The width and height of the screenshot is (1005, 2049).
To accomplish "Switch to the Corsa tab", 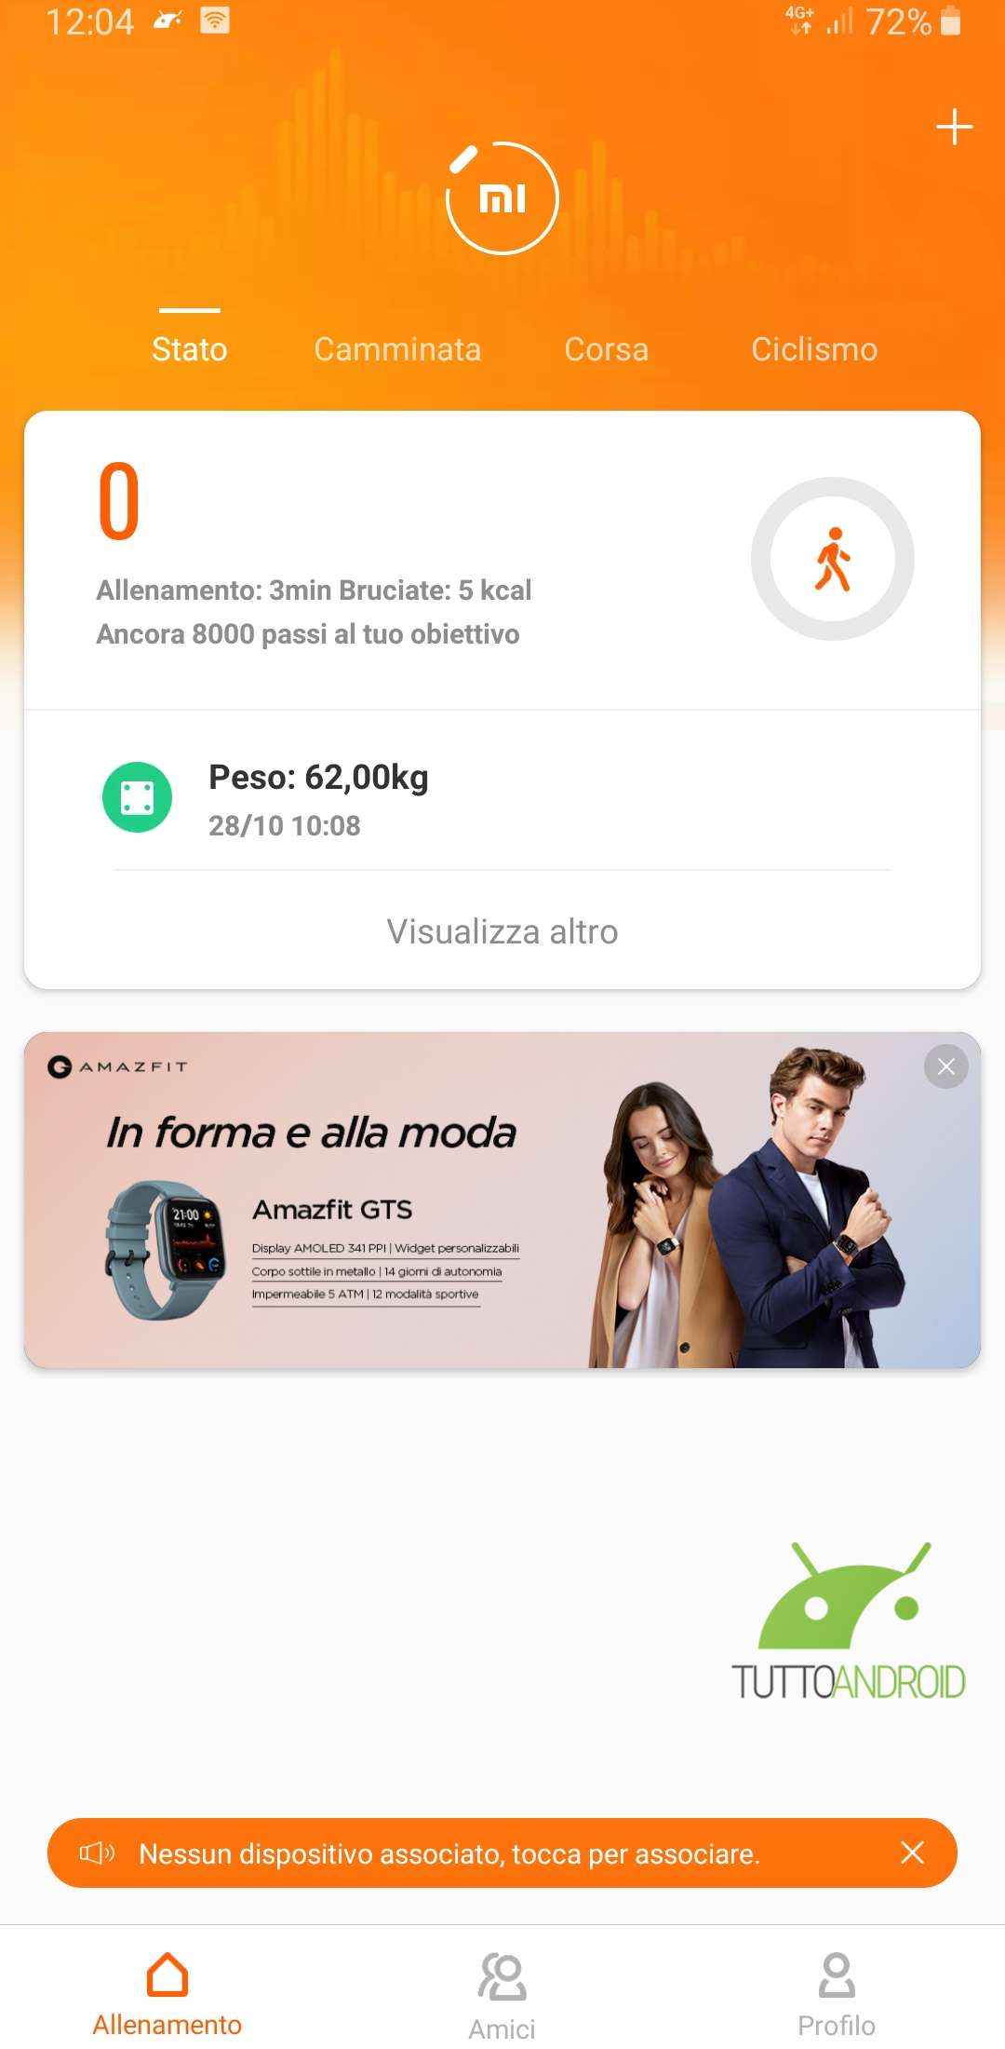I will pos(606,349).
